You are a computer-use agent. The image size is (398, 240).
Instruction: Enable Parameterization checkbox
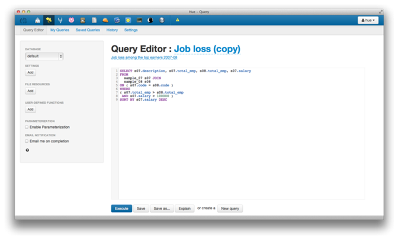[27, 127]
